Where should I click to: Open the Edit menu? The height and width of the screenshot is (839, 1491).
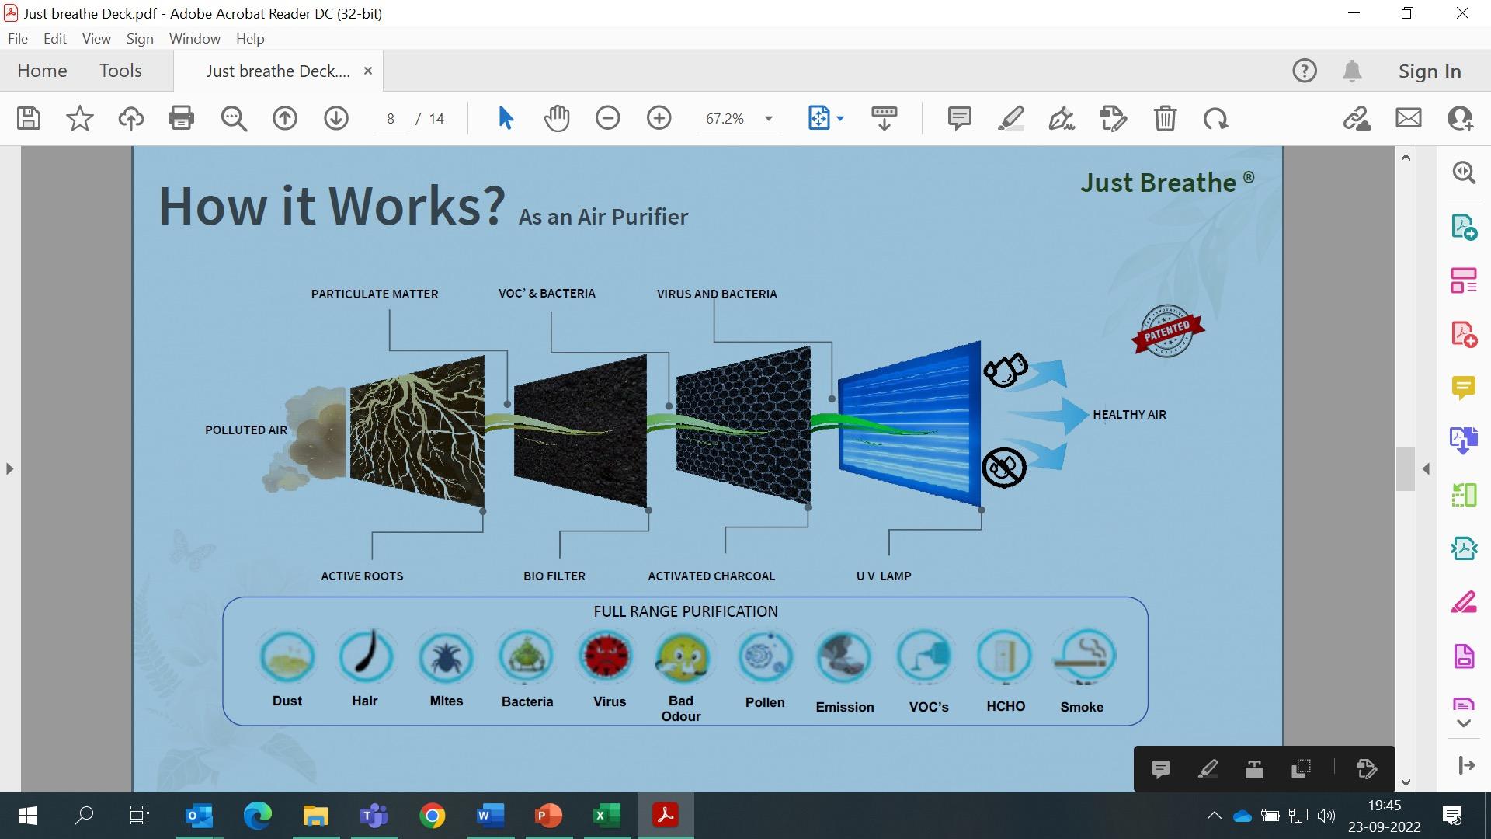coord(54,38)
